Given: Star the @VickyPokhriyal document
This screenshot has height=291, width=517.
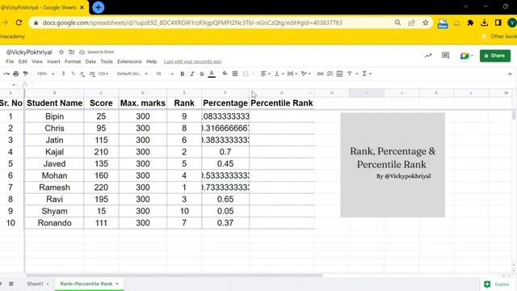Looking at the screenshot, I should pyautogui.click(x=61, y=52).
